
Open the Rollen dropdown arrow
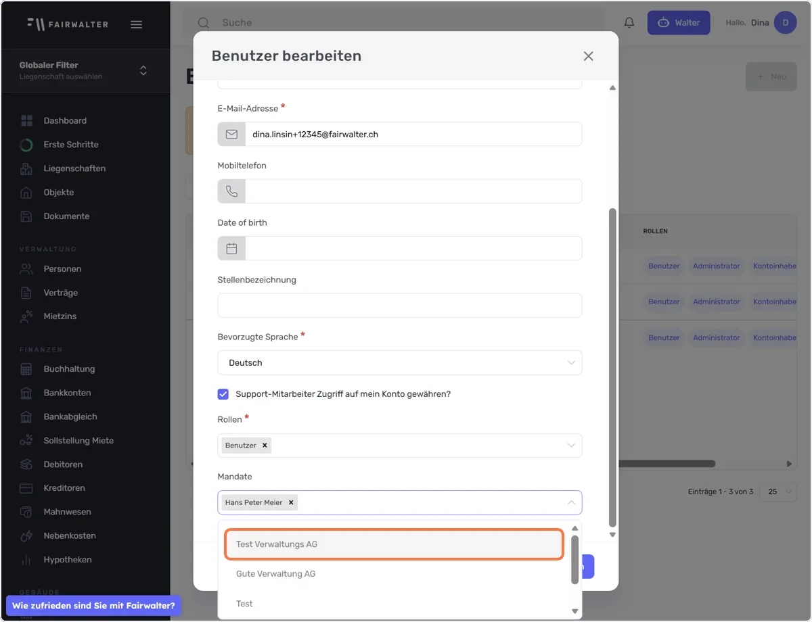click(571, 446)
